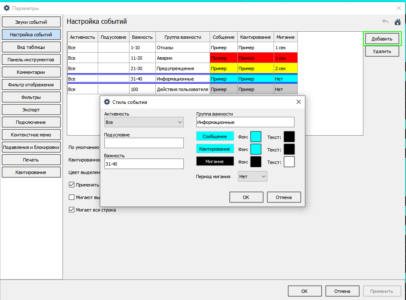Image resolution: width=406 pixels, height=300 pixels.
Task: Click the Квитирование text color swatch
Action: coord(289,149)
